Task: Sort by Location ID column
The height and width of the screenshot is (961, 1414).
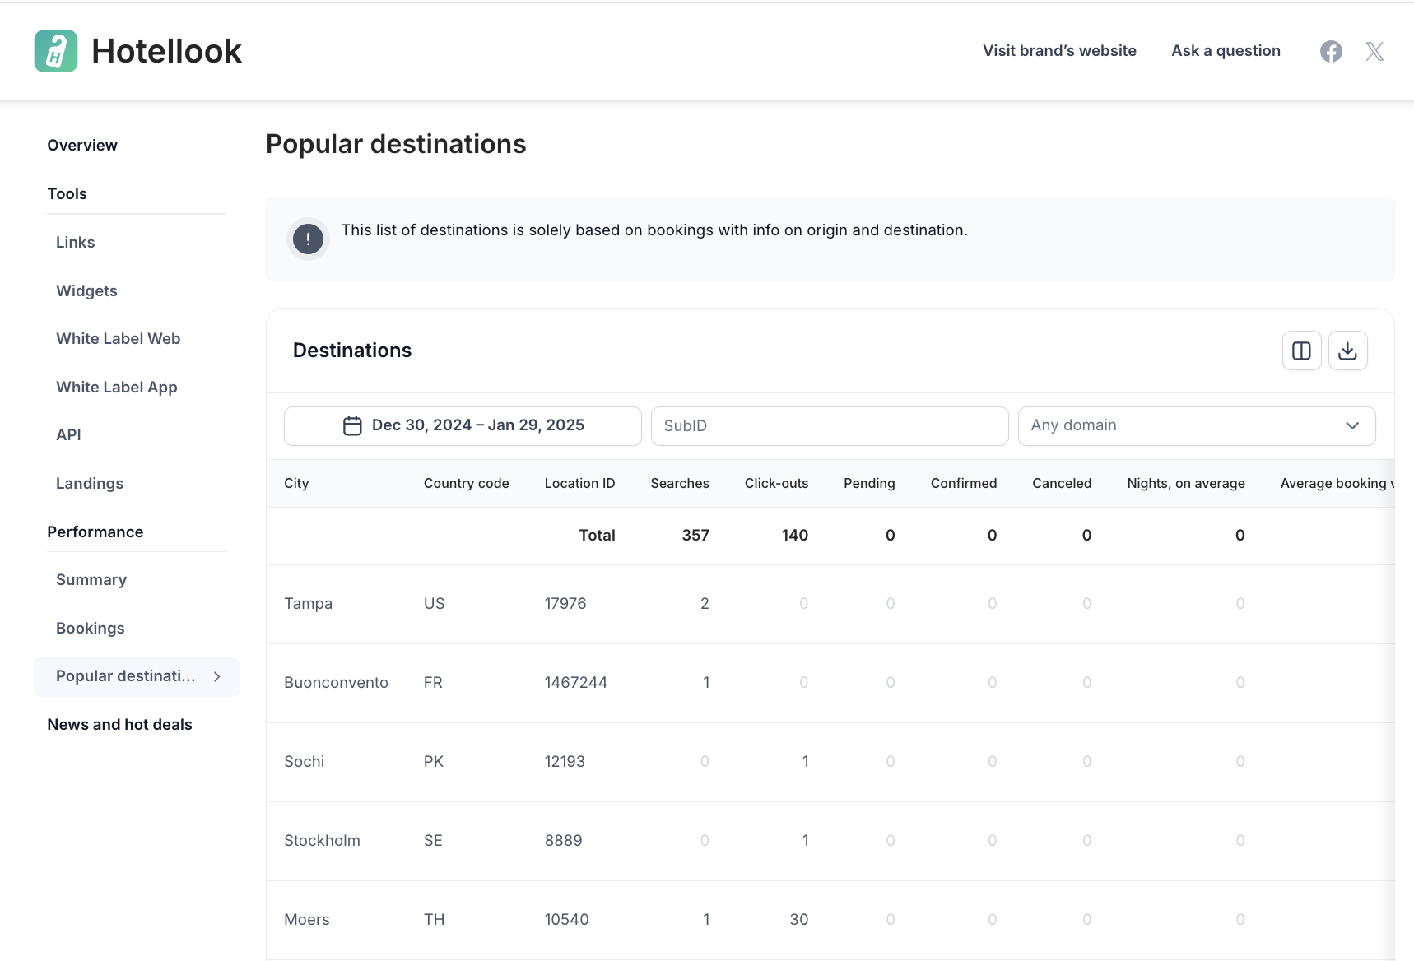Action: (579, 484)
